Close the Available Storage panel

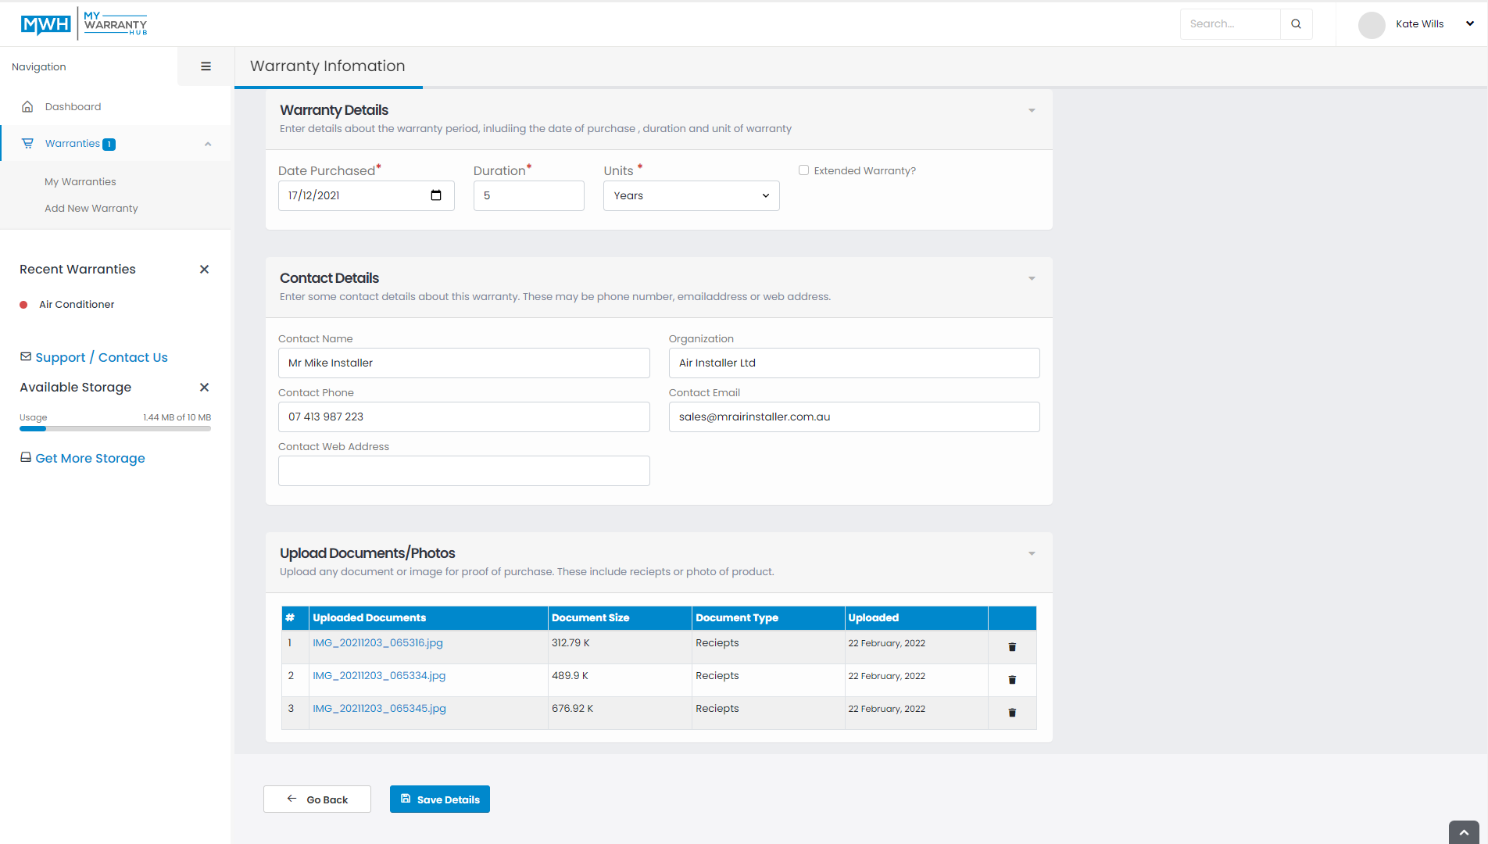tap(204, 388)
